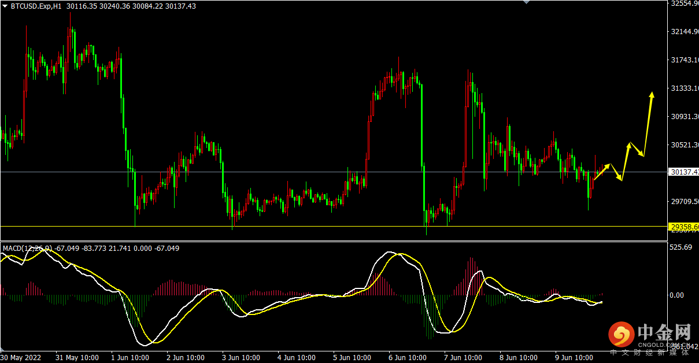Select the BTCUSD.Exp,H1 symbol title text

37,6
